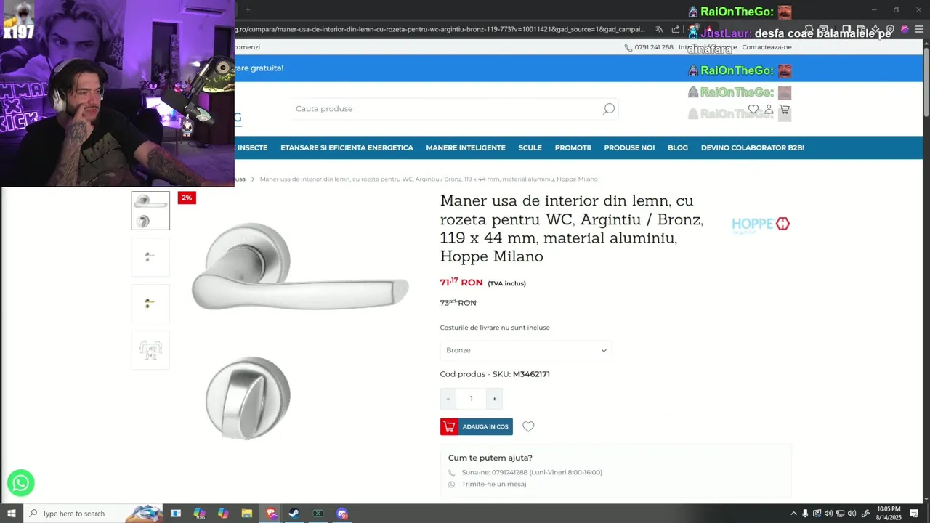This screenshot has width=930, height=523.
Task: Open the Produse noi menu item
Action: [x=629, y=147]
